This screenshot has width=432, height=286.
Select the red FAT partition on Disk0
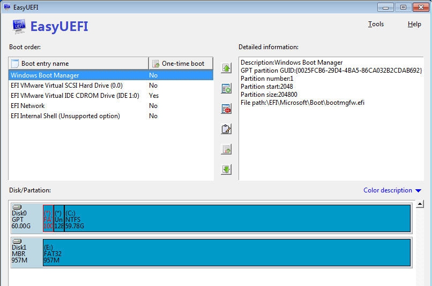(48, 219)
